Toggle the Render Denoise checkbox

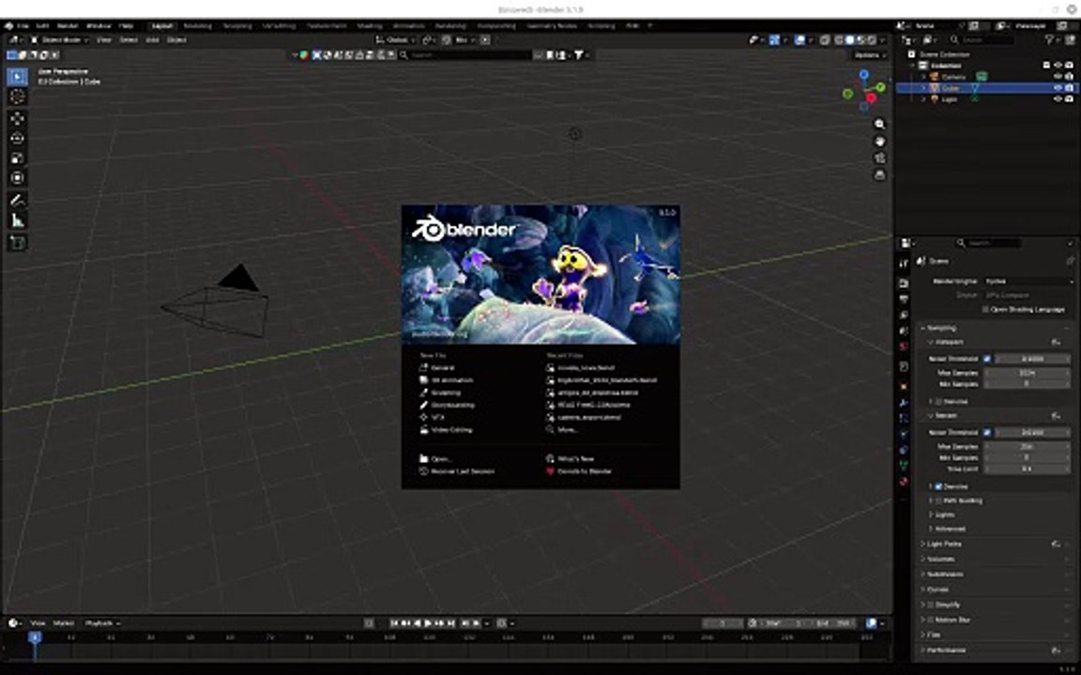coord(938,487)
